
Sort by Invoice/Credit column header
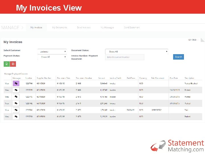(x=115, y=78)
